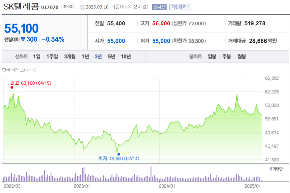Viewport: 290px width, 193px height.
Task: Click the 최고 63,100 (04/15) label
Action: pyautogui.click(x=31, y=83)
